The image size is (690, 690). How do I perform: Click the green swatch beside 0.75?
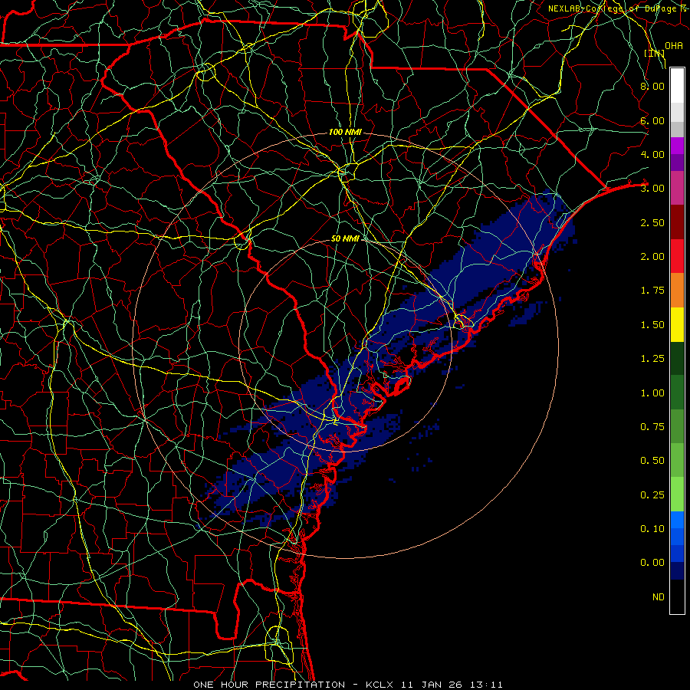(677, 426)
